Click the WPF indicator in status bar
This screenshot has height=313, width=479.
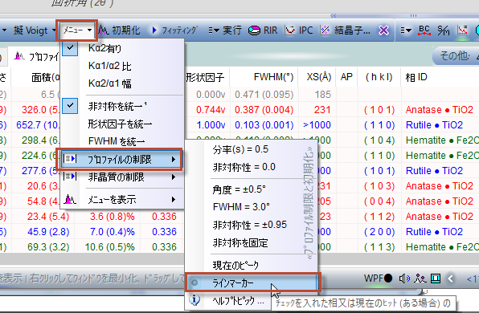tap(378, 278)
